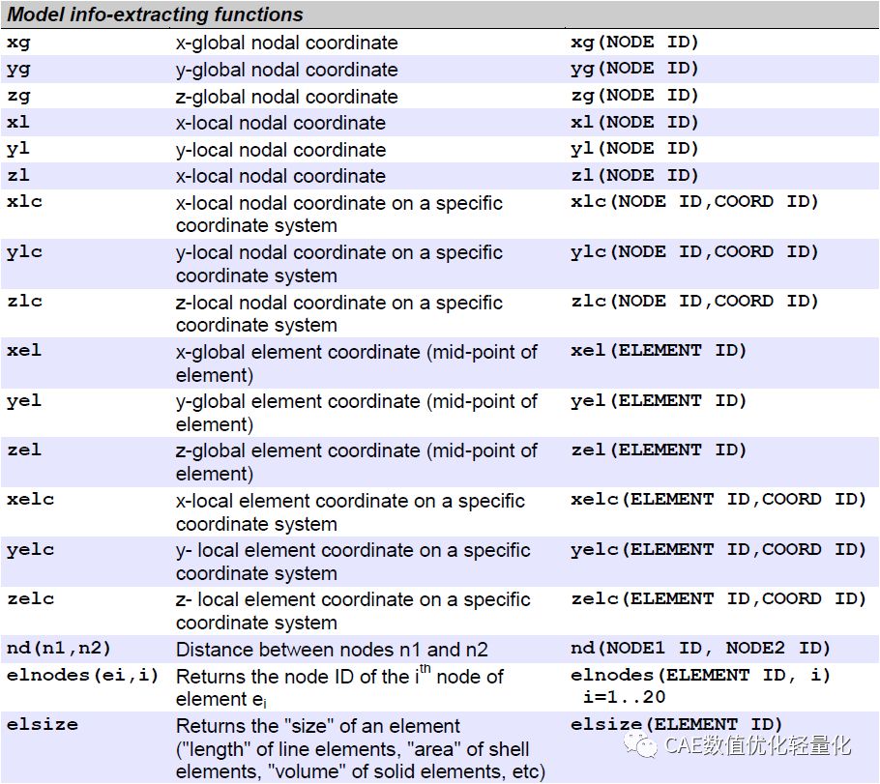
Task: Select the syntax "yelc(ELEMENT ID,COORD ID)"
Action: click(719, 549)
